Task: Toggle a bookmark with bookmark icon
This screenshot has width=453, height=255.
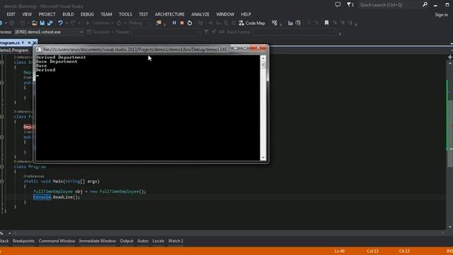Action: [326, 23]
